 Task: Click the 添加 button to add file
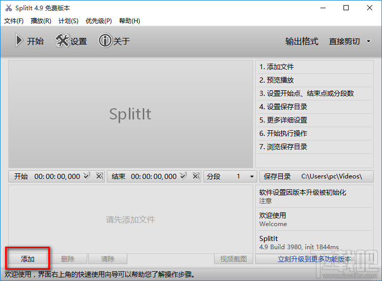point(28,259)
